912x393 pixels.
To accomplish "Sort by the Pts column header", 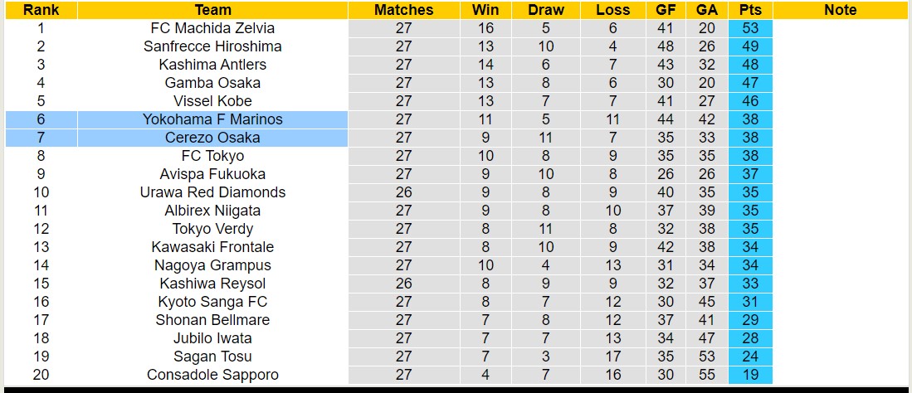I will [x=750, y=10].
